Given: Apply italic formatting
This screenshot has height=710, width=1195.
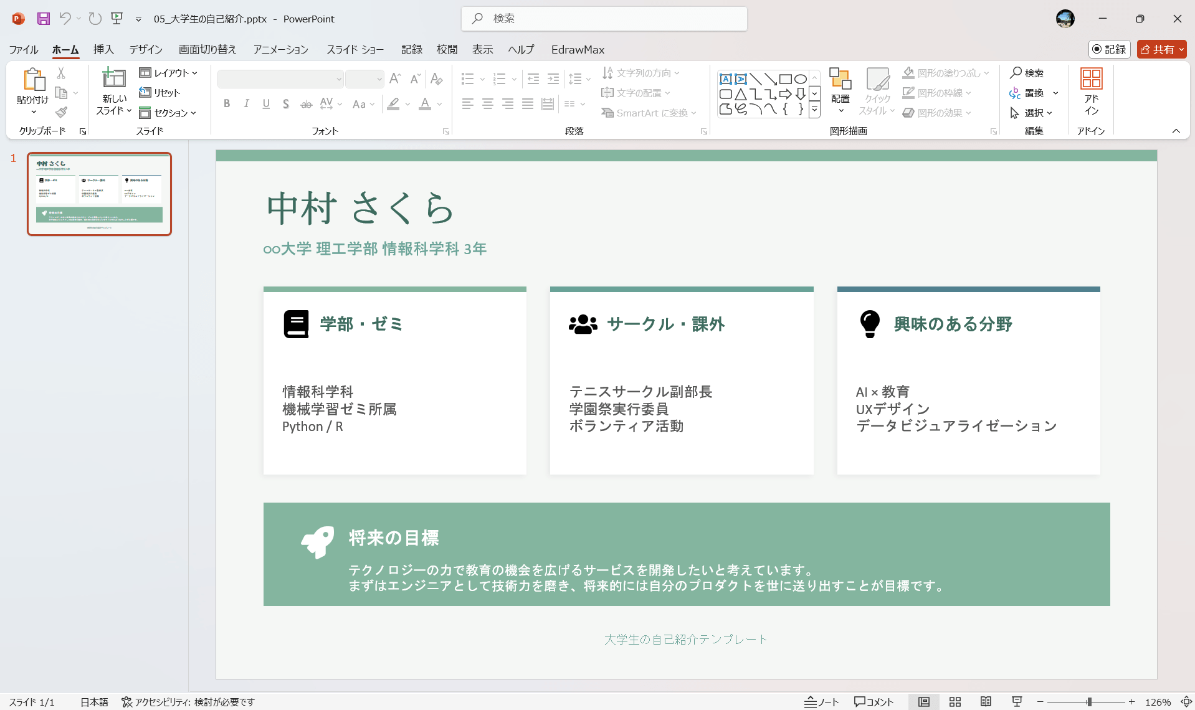Looking at the screenshot, I should point(246,103).
